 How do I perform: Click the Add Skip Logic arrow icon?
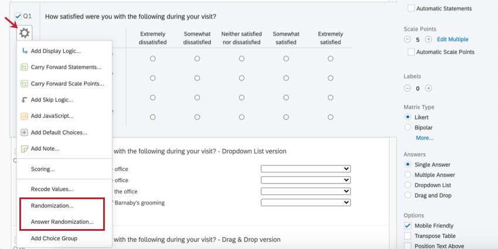coord(25,100)
